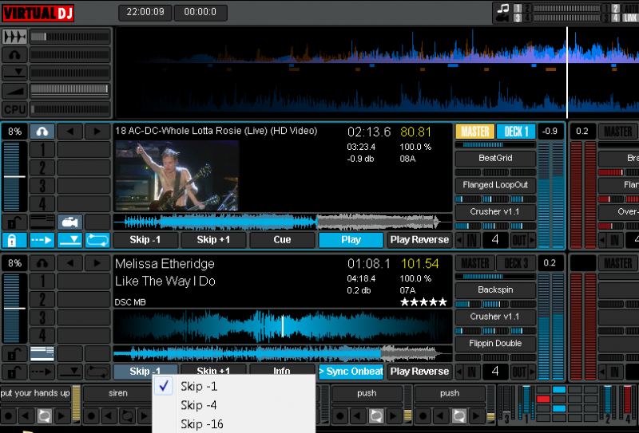Image resolution: width=639 pixels, height=433 pixels.
Task: Toggle the DECK 3 selector button
Action: point(515,264)
